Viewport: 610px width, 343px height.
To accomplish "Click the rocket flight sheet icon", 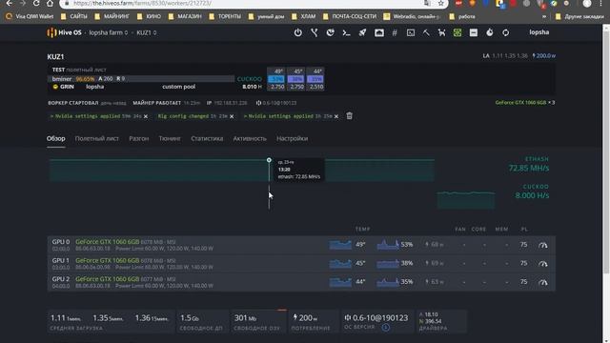I will 362,32.
